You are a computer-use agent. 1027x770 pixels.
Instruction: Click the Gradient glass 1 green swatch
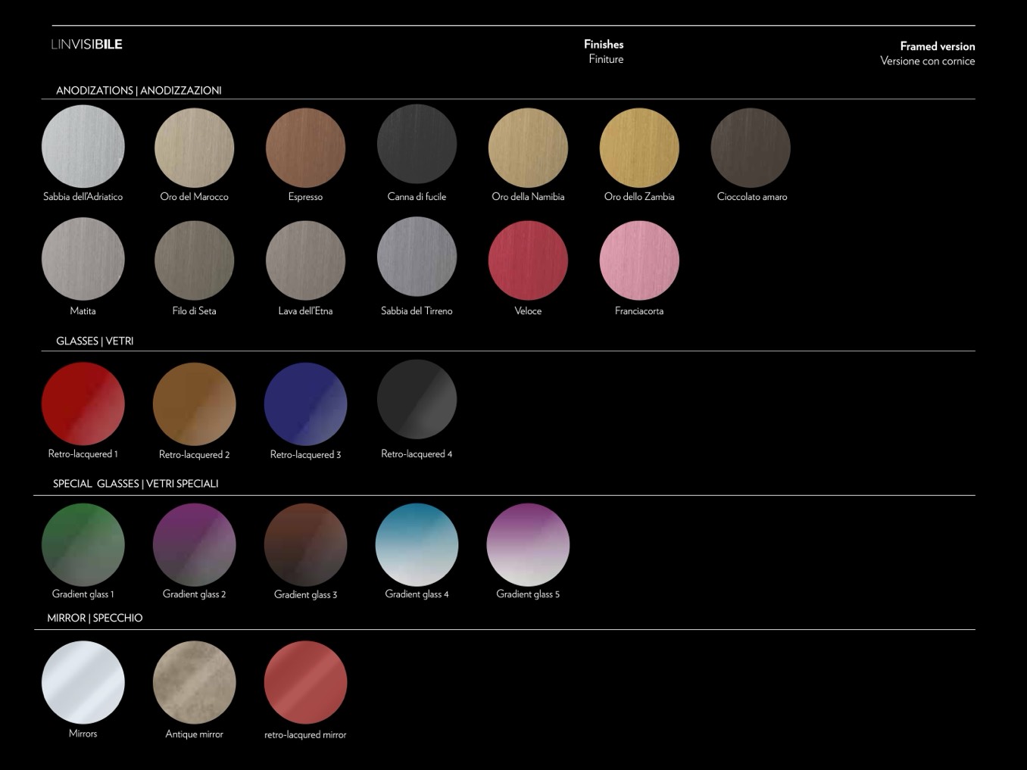click(83, 544)
